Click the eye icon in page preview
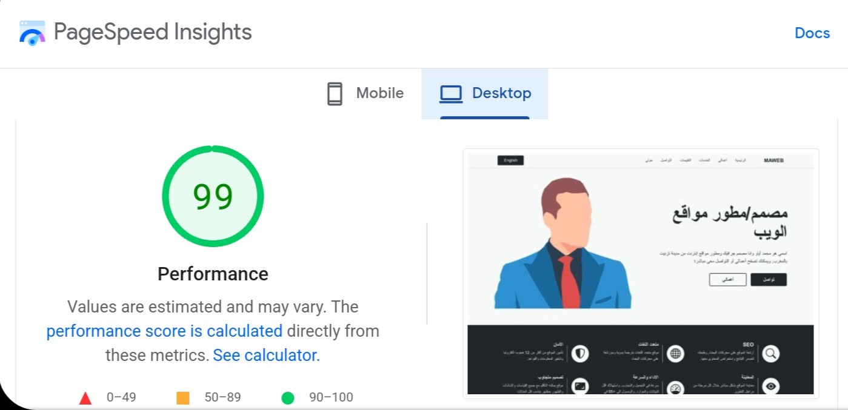 [x=770, y=386]
